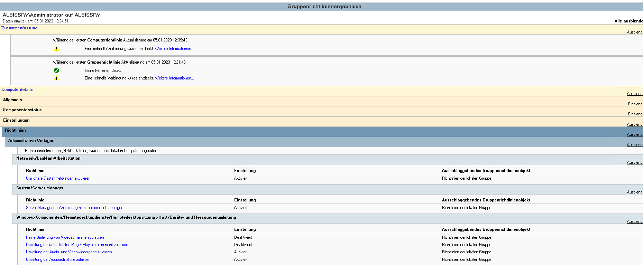Open Weitere Informationen link under Computerrichtlinie
Screen dimensions: 643x265
click(x=174, y=49)
